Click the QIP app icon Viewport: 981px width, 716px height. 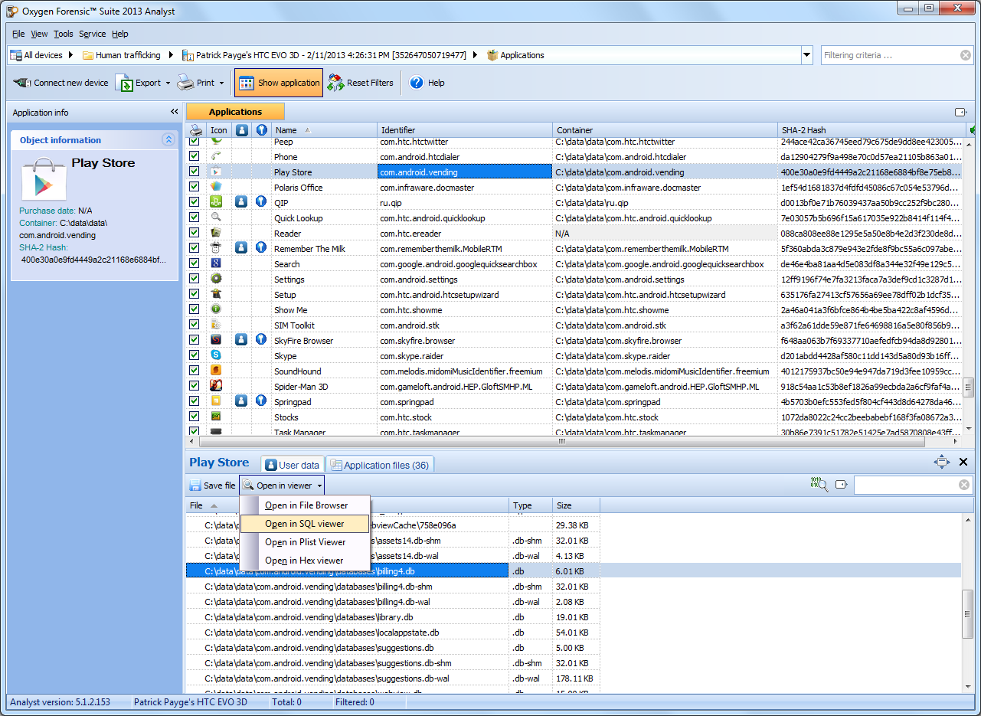(217, 203)
